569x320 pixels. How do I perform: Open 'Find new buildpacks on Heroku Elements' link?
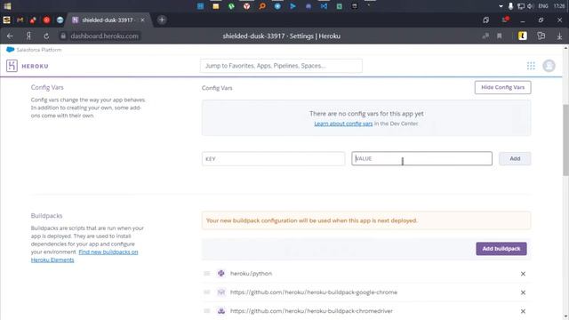coord(84,256)
